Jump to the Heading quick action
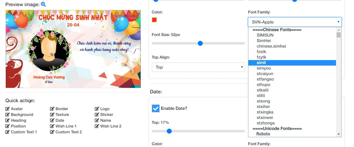This screenshot has height=147, width=354. [19, 120]
